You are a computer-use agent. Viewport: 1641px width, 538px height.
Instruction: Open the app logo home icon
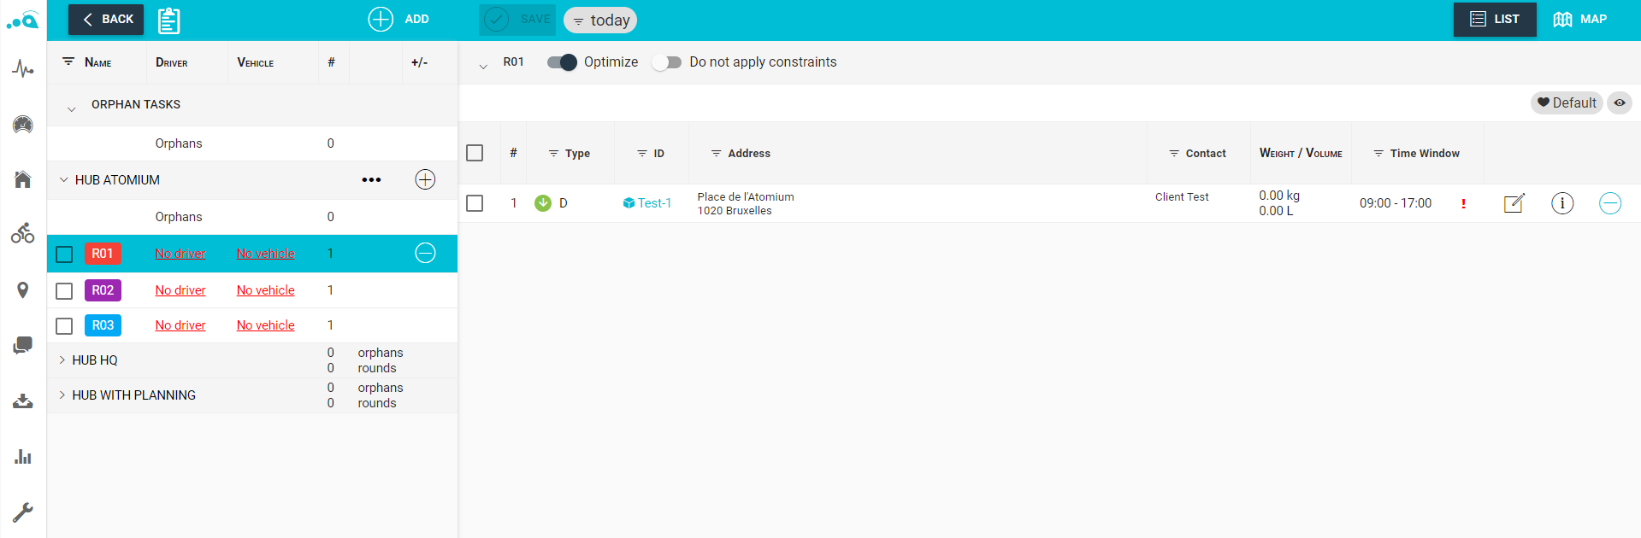[23, 20]
